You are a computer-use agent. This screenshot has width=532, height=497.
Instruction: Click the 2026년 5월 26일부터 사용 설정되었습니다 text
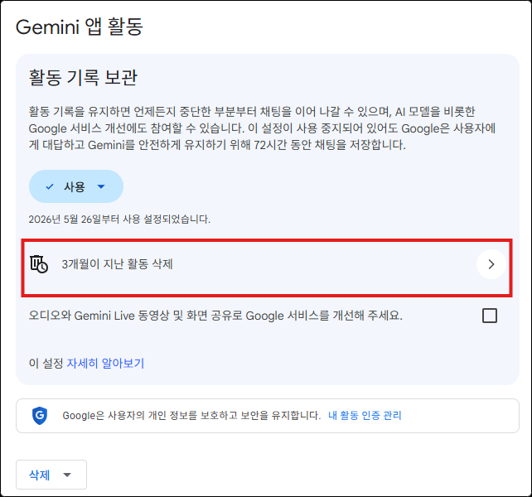[x=119, y=220]
